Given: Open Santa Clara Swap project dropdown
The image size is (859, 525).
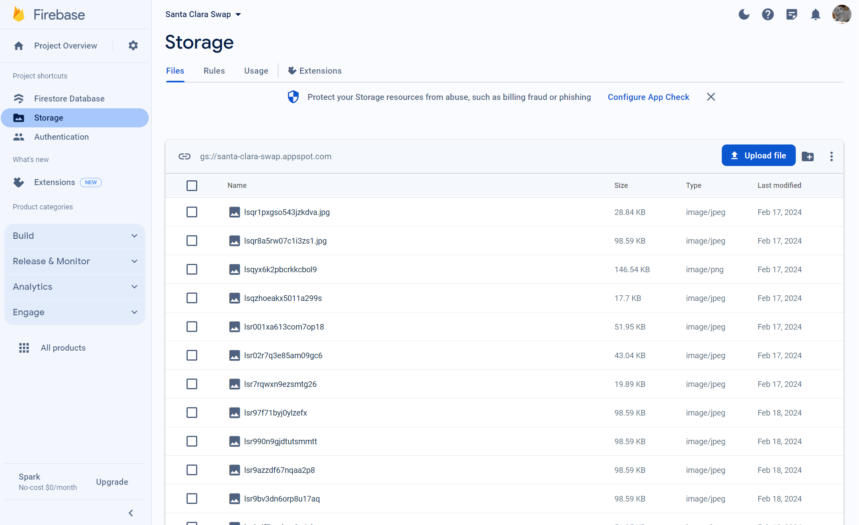Looking at the screenshot, I should 203,14.
